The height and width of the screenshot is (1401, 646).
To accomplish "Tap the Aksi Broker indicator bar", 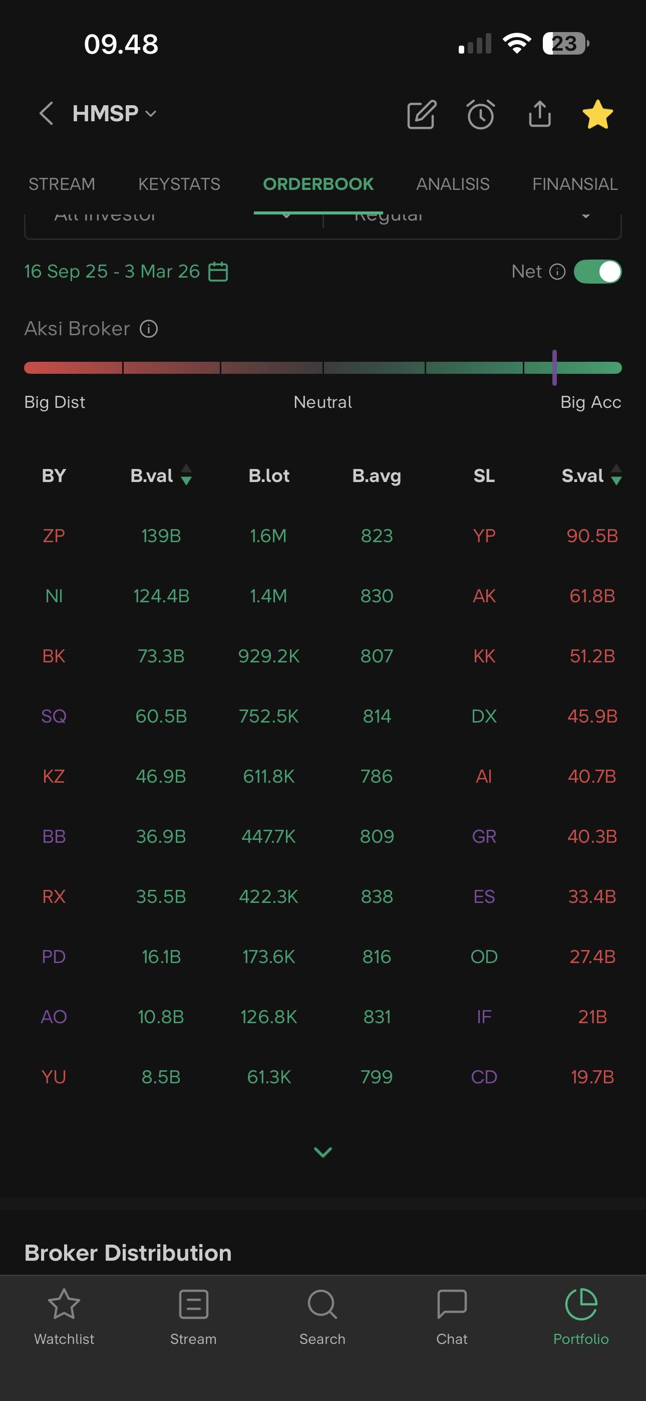I will [x=323, y=368].
